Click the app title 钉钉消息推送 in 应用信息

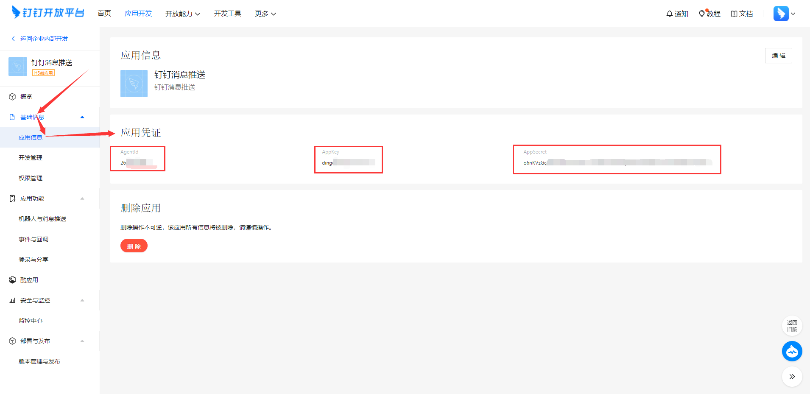[180, 75]
